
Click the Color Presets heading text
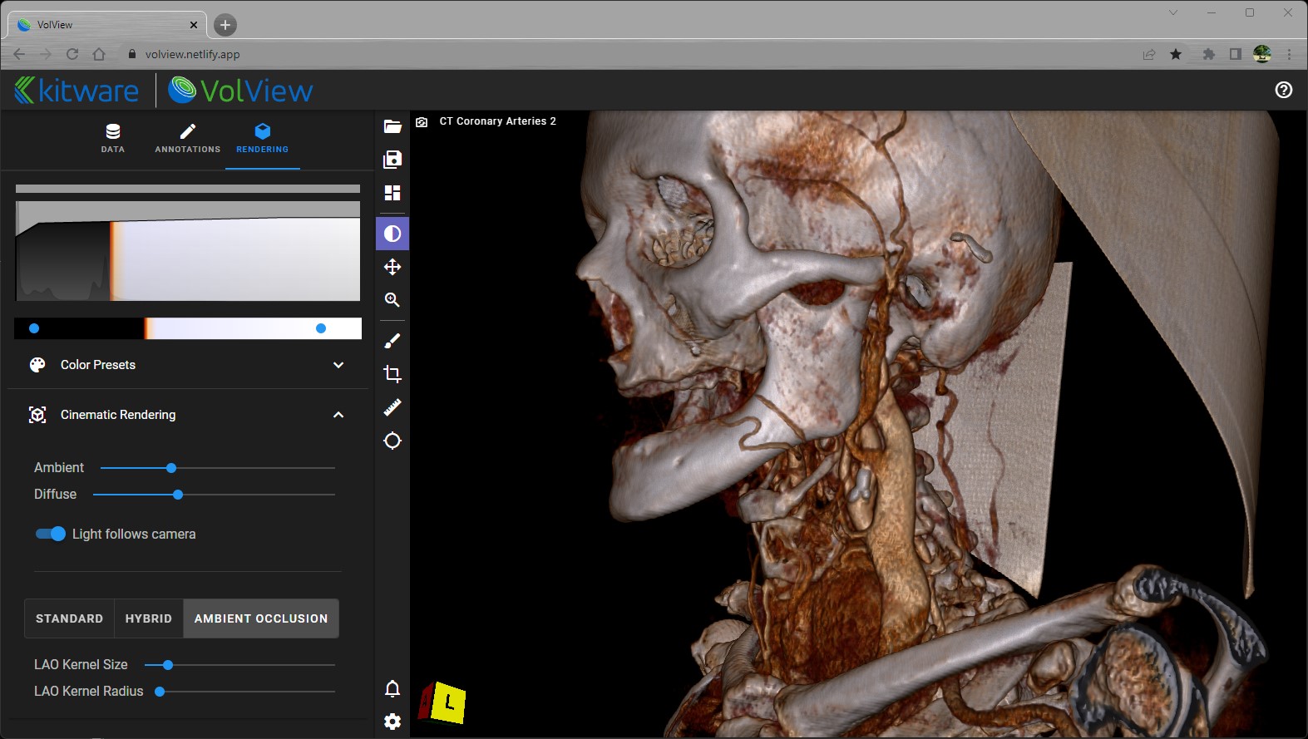tap(98, 365)
